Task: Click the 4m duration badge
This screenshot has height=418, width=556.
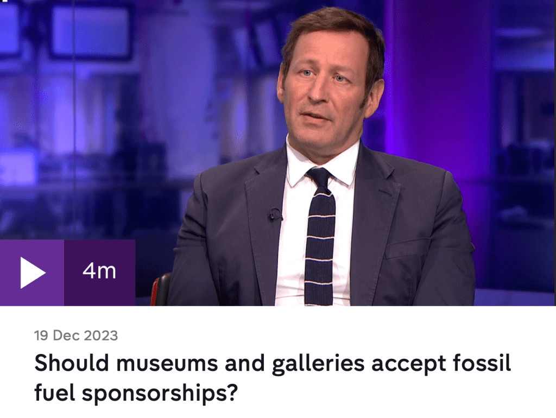Action: click(99, 271)
